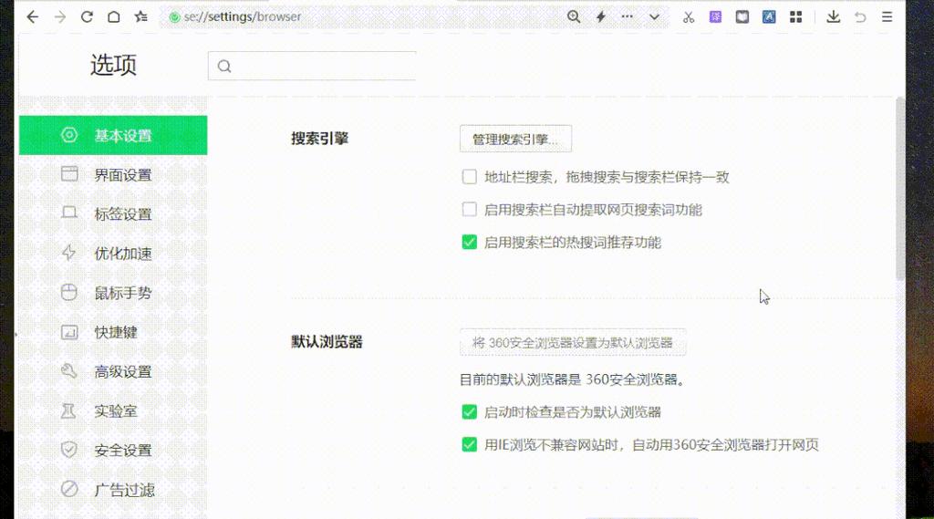Open 实验室 in the sidebar
This screenshot has height=519, width=934.
113,410
